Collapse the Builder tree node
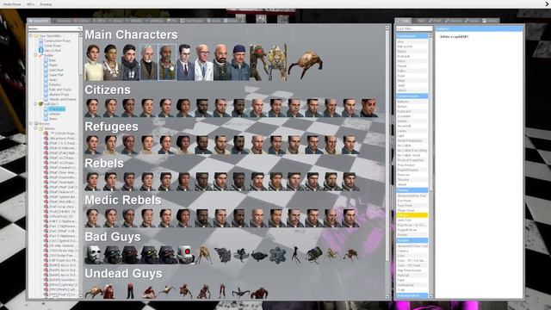Image resolution: width=551 pixels, height=310 pixels. (35, 55)
